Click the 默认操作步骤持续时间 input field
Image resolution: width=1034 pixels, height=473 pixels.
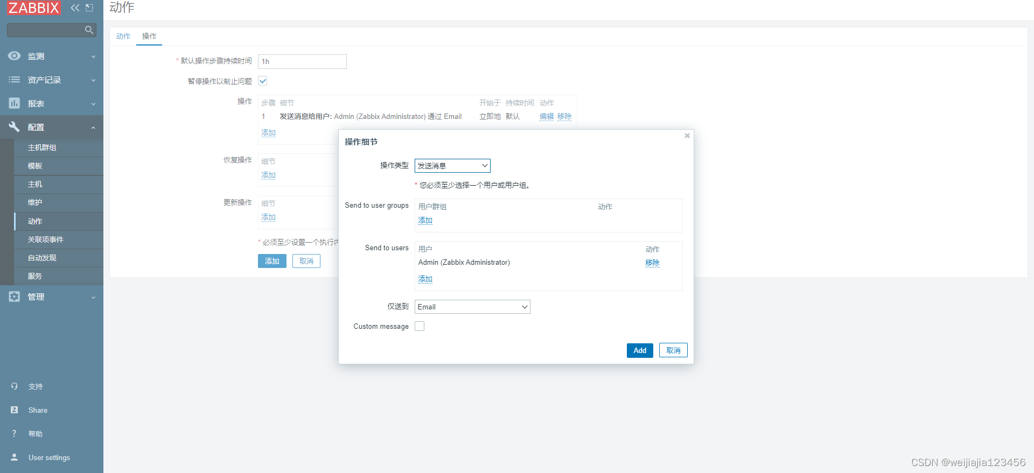[302, 61]
